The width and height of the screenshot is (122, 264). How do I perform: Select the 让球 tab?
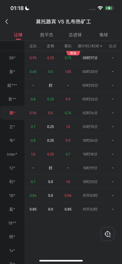pyautogui.click(x=18, y=35)
